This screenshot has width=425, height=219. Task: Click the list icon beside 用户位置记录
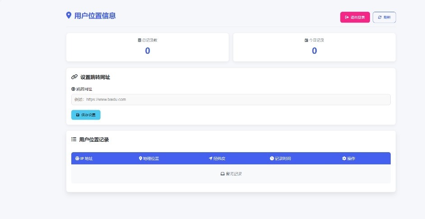tap(74, 140)
